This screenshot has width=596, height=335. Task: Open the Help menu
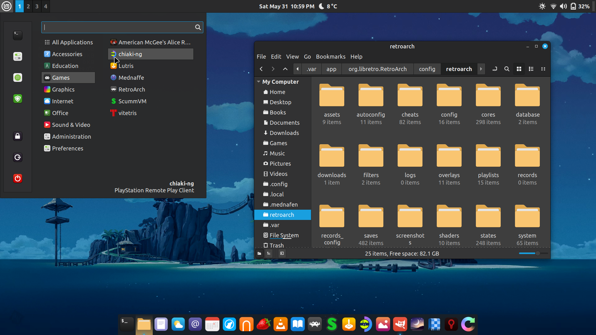point(356,56)
